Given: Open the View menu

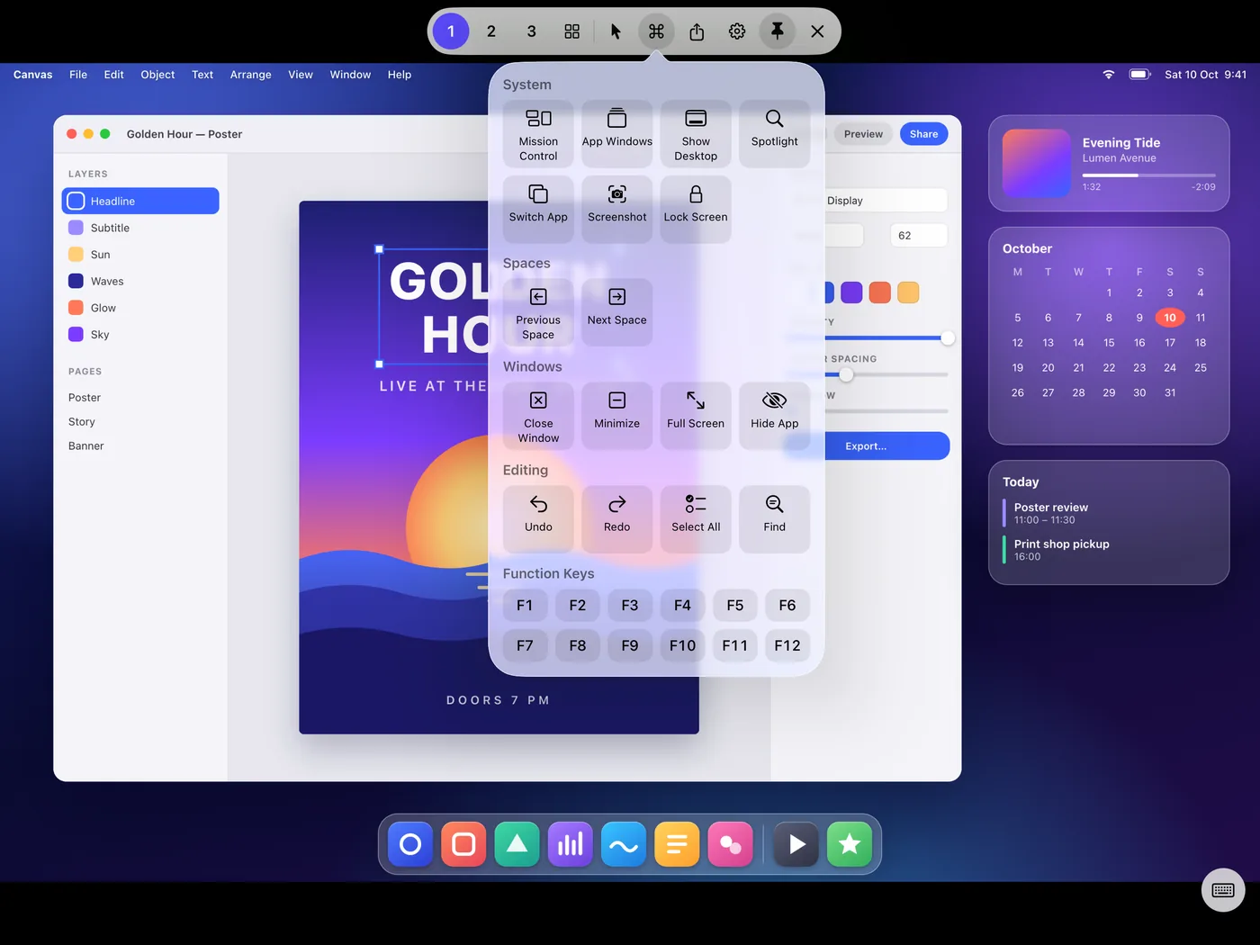Looking at the screenshot, I should pyautogui.click(x=301, y=75).
